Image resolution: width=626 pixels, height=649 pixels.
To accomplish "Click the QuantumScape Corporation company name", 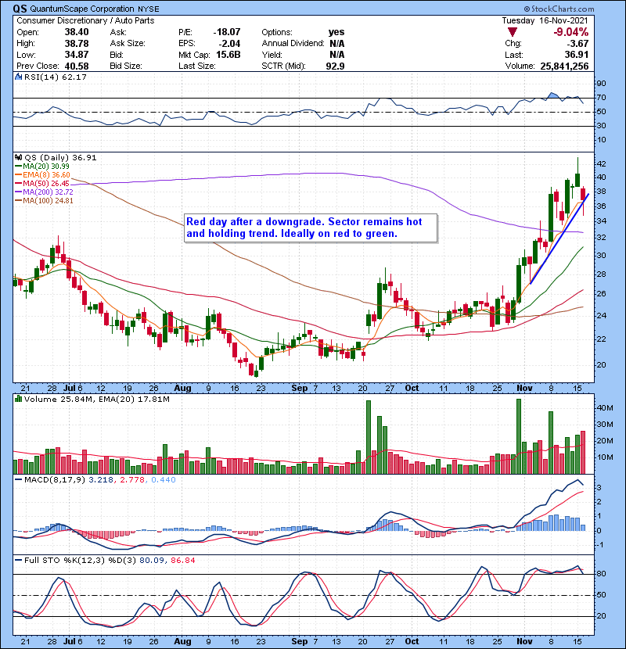I will click(x=82, y=9).
